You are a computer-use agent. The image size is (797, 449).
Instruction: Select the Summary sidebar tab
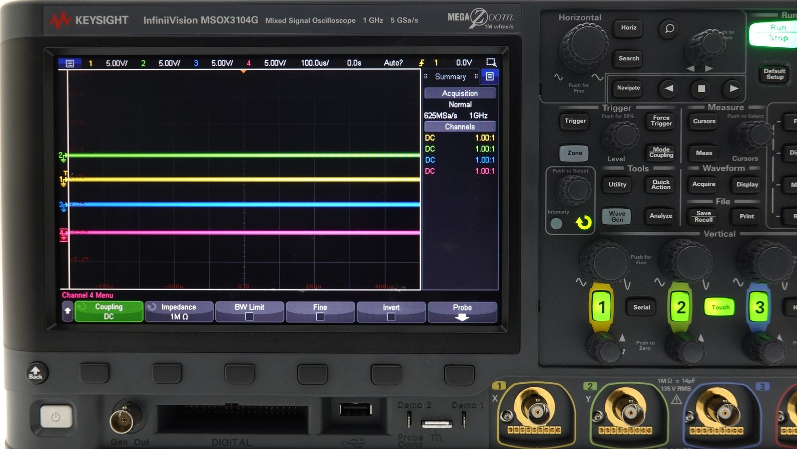coord(450,77)
